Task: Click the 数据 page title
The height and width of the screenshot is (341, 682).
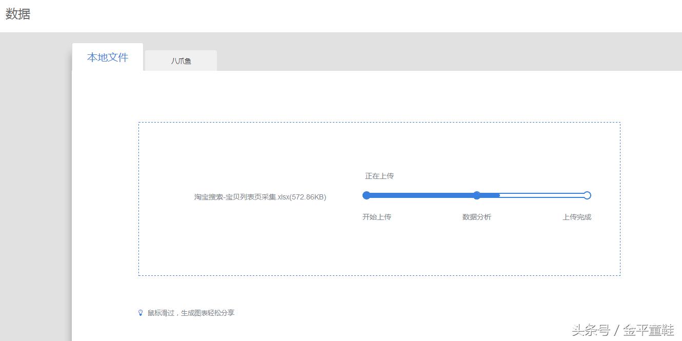Action: 17,14
